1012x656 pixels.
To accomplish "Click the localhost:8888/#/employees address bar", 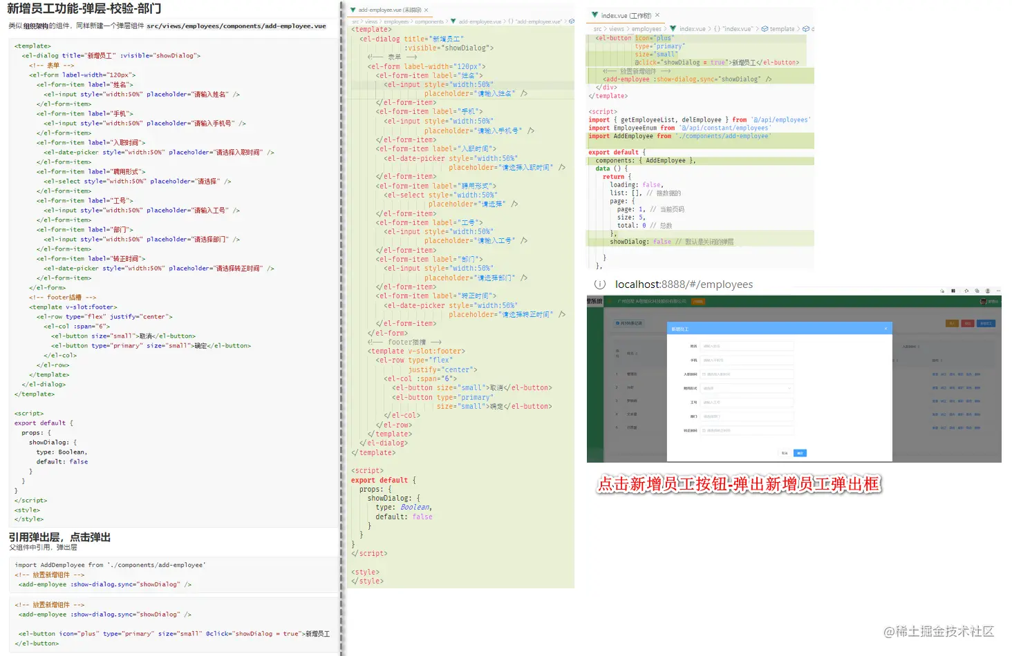I will (x=684, y=284).
